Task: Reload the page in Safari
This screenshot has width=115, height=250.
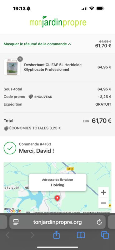Action: 99,222
